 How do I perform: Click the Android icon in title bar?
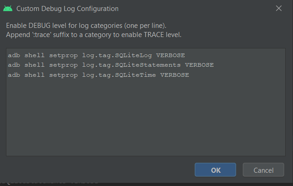pos(7,9)
